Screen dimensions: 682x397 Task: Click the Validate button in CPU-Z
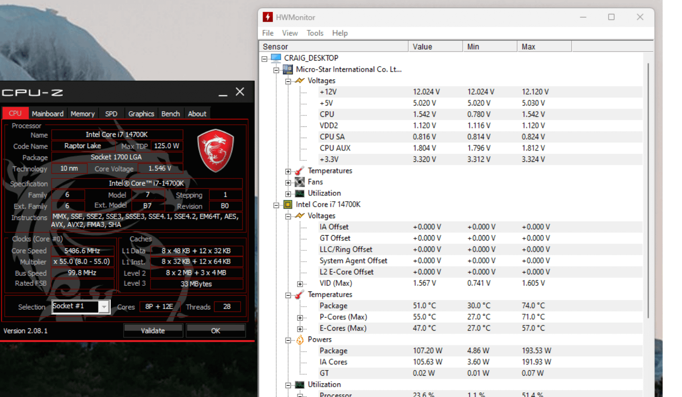(153, 330)
